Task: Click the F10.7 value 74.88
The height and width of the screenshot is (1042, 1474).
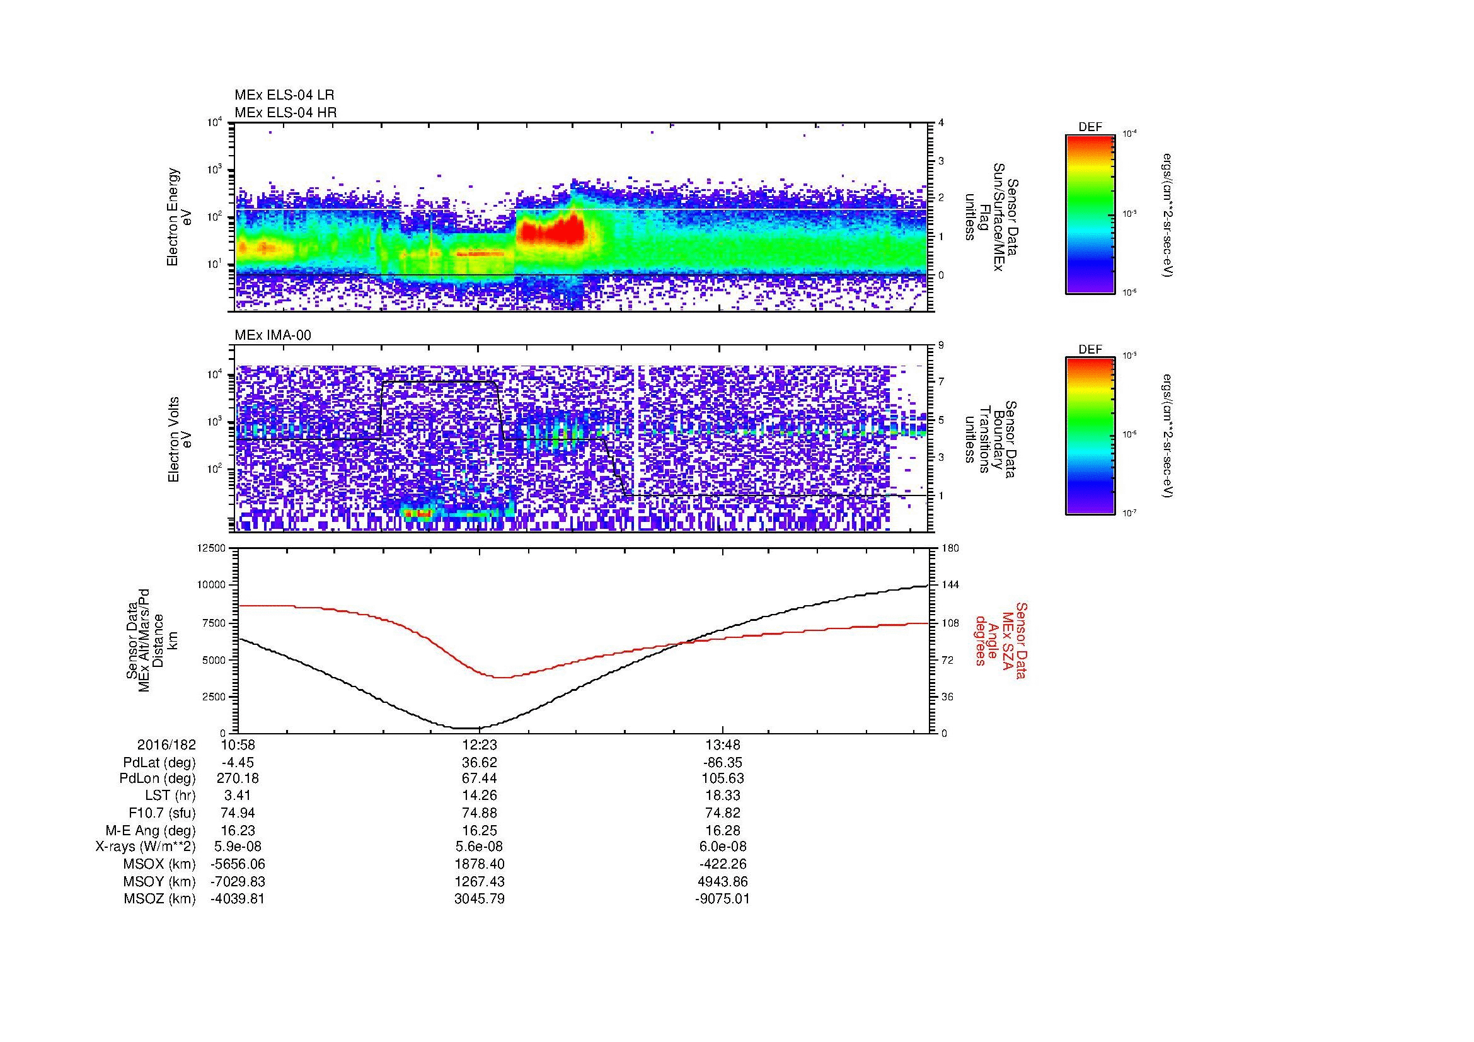Action: pyautogui.click(x=480, y=813)
